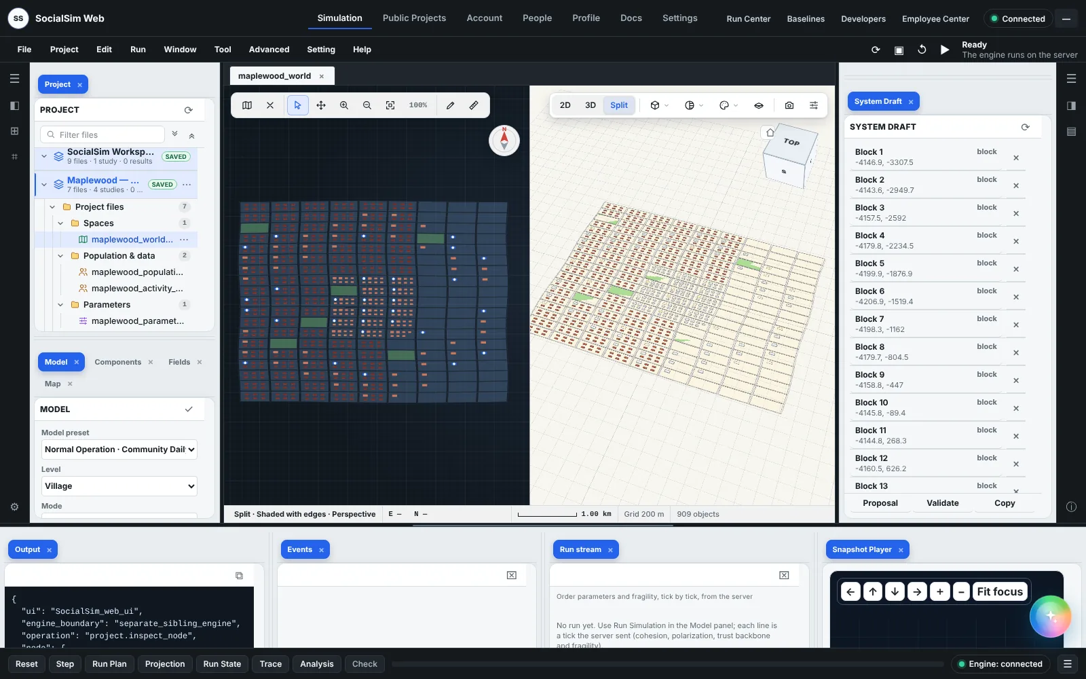
Task: Zoom in on the 2D map
Action: [x=344, y=105]
